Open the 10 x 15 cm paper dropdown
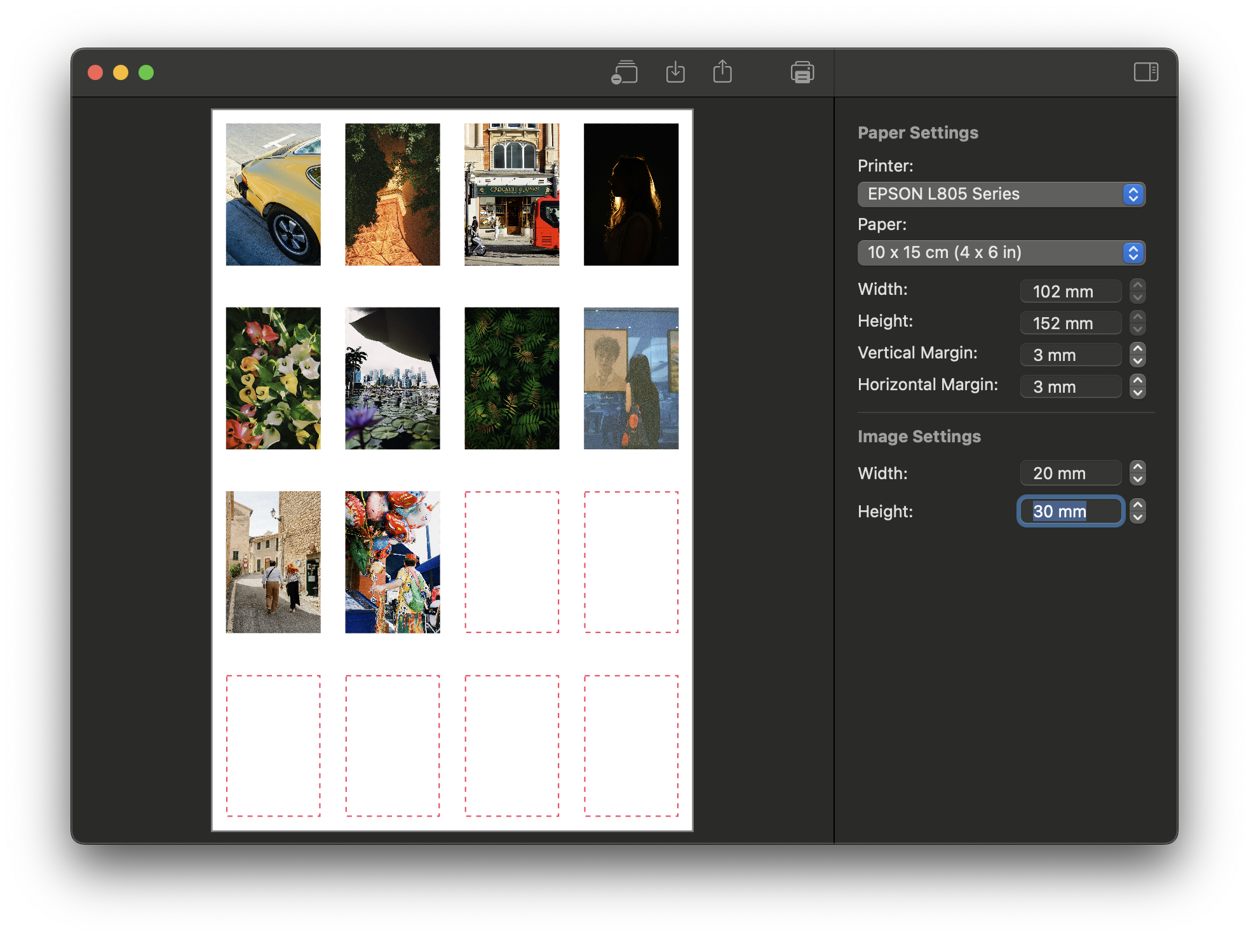Viewport: 1249px width, 938px height. tap(1001, 253)
